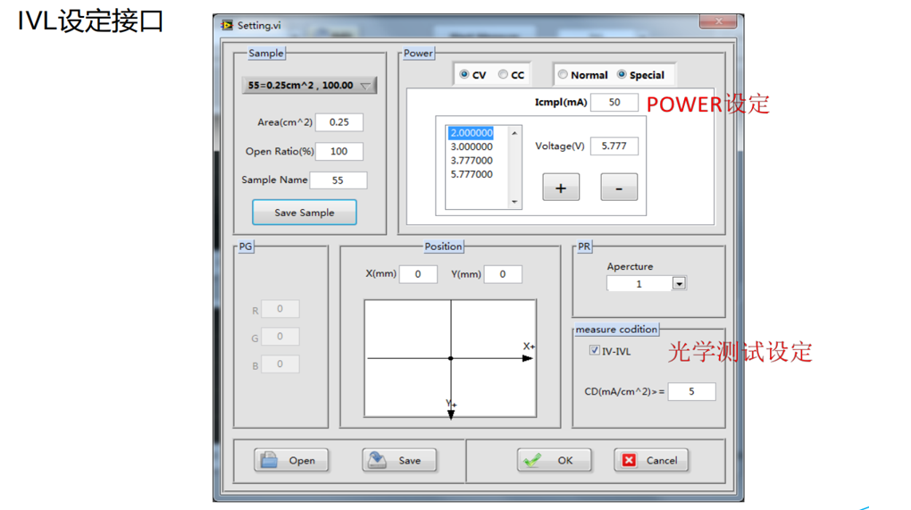
Task: Expand the Apercture dropdown arrow
Action: point(679,284)
